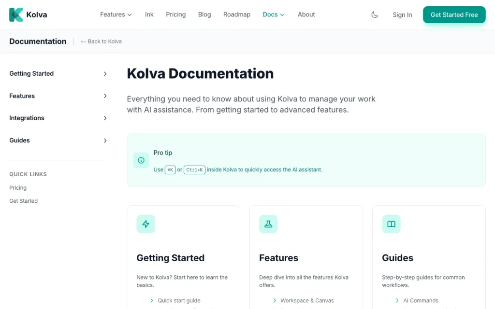The image size is (495, 309).
Task: Open the Quick start guide link
Action: (179, 300)
